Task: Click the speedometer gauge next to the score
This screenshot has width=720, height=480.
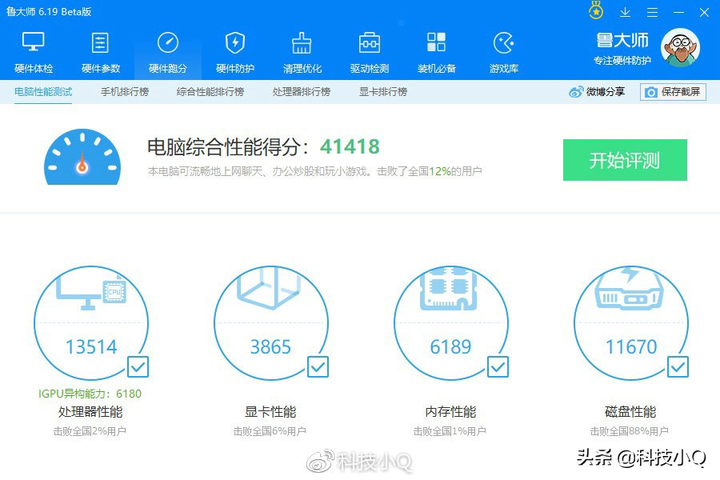Action: (81, 158)
